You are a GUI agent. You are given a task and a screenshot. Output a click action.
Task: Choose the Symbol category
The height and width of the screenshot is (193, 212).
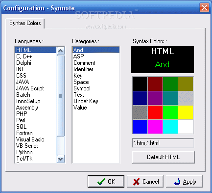(96, 88)
